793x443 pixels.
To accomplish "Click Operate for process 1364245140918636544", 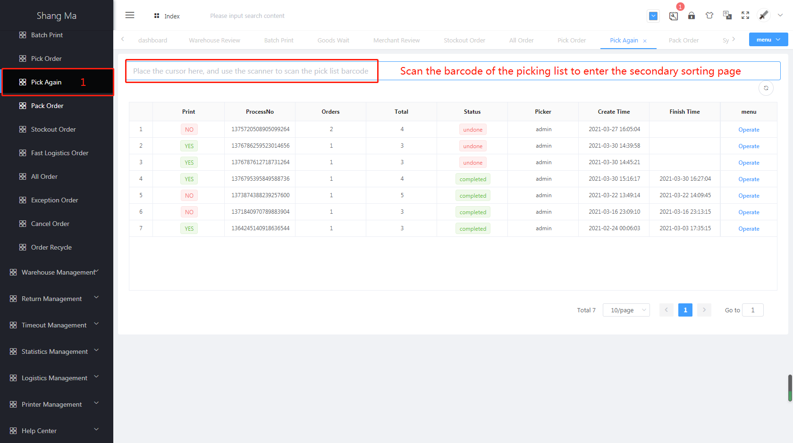I will [x=749, y=229].
